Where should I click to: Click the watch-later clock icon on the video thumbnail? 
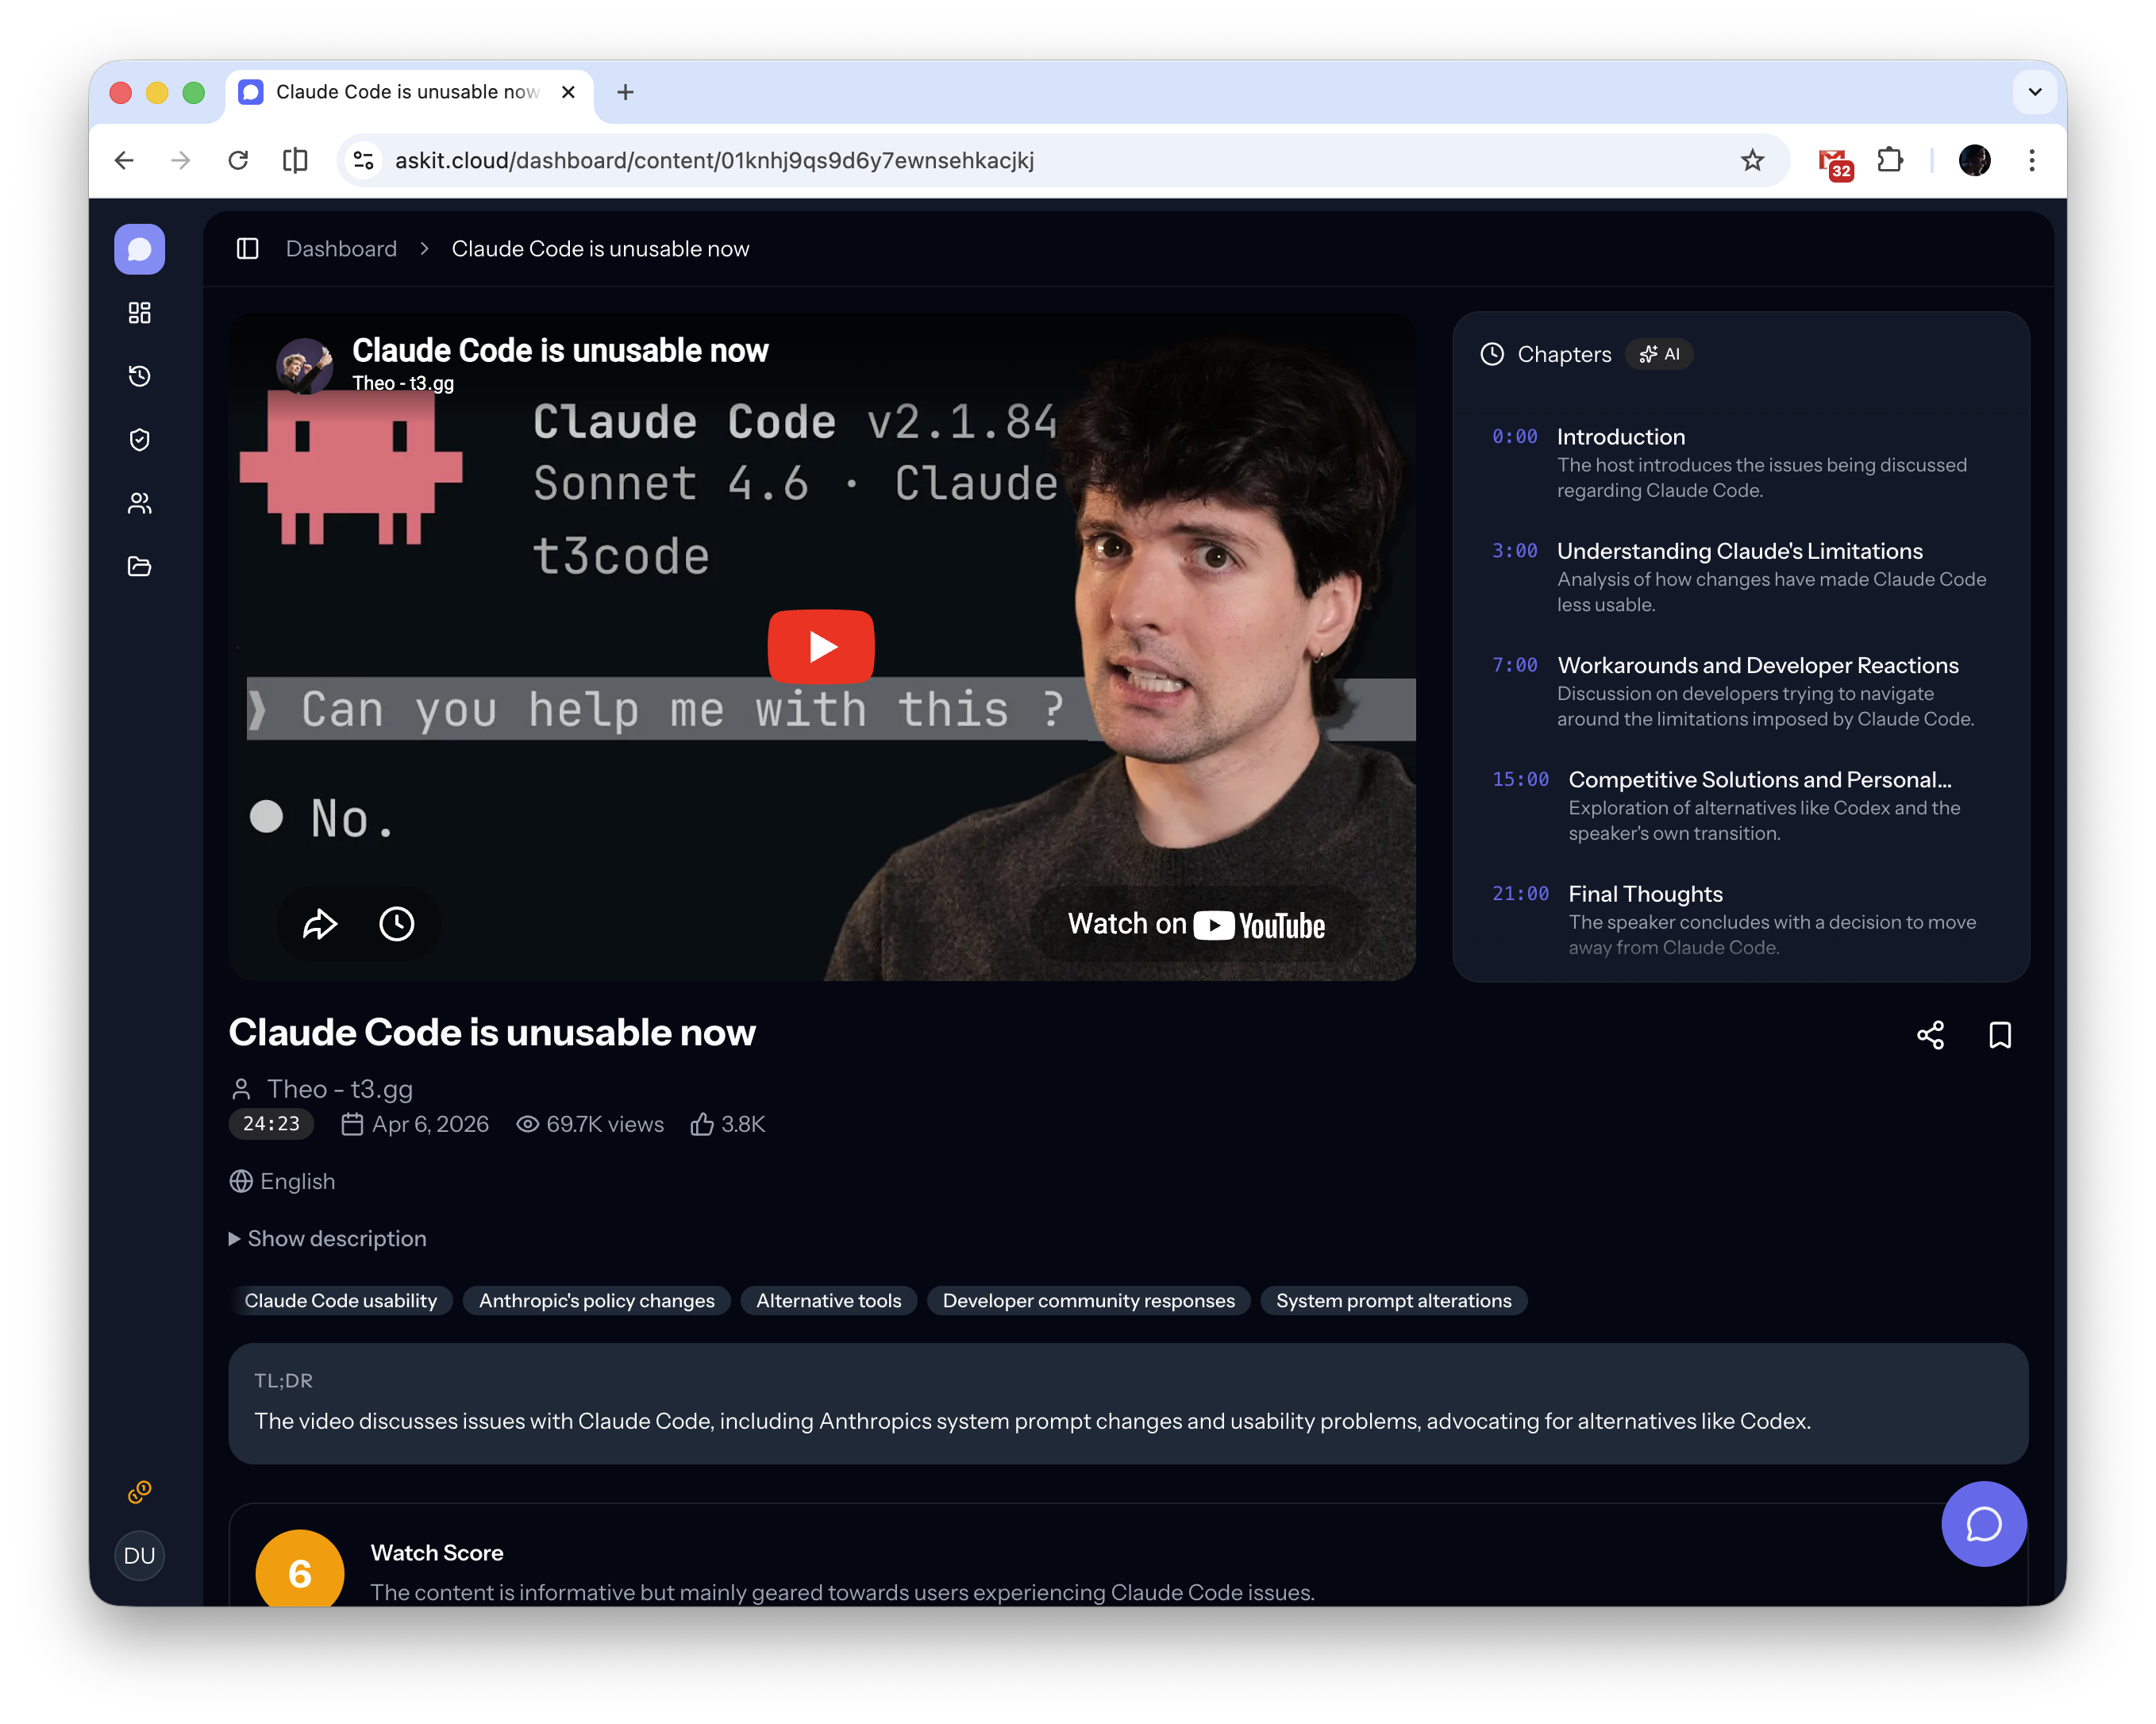pyautogui.click(x=398, y=924)
